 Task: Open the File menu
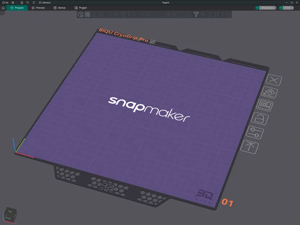coord(6,3)
